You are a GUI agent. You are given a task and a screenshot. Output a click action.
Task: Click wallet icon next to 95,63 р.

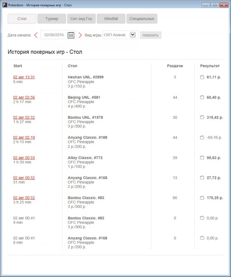tap(202, 157)
